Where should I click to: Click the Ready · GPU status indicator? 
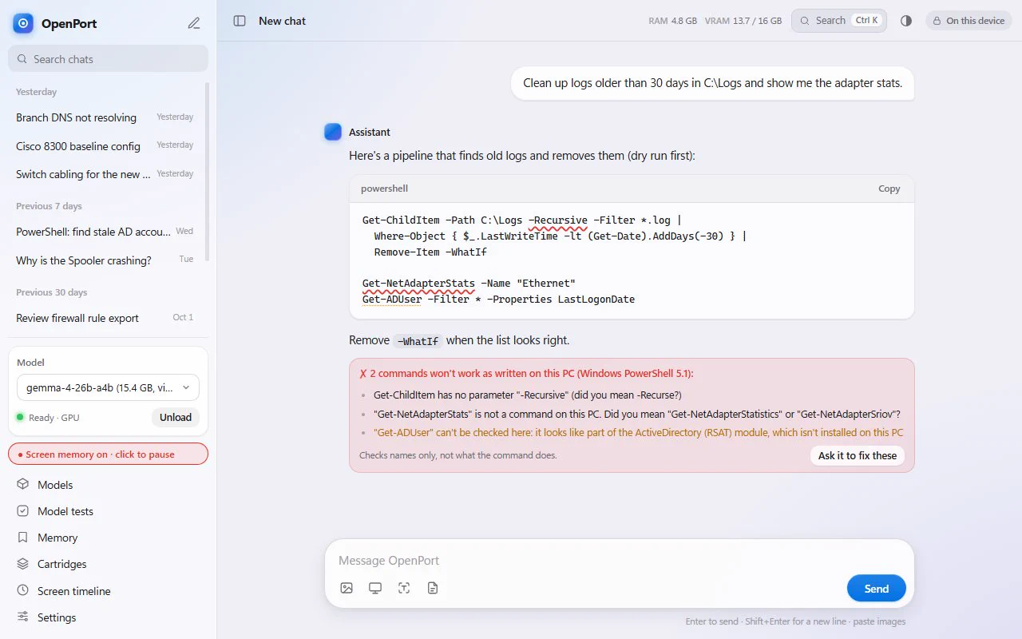click(x=48, y=418)
